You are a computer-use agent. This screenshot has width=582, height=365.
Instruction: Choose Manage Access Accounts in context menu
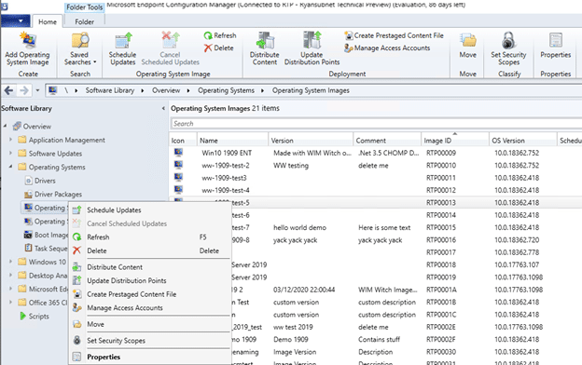pos(150,308)
